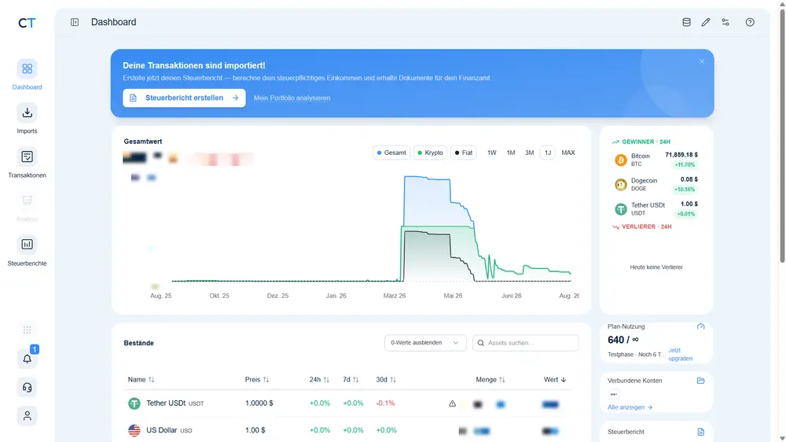
Task: Select the 1J time range
Action: pyautogui.click(x=548, y=153)
